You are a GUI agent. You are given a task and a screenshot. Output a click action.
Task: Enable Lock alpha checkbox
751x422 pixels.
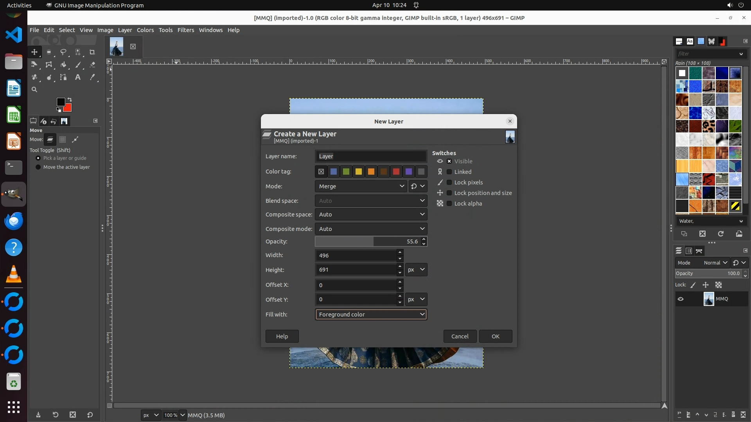click(449, 204)
